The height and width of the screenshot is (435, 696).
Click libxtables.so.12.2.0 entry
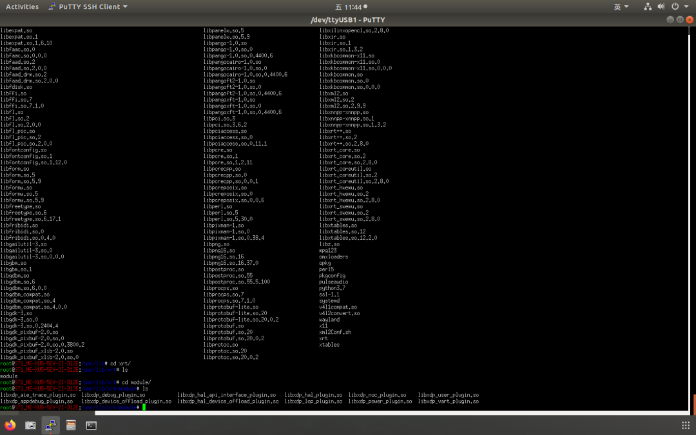[x=349, y=238]
